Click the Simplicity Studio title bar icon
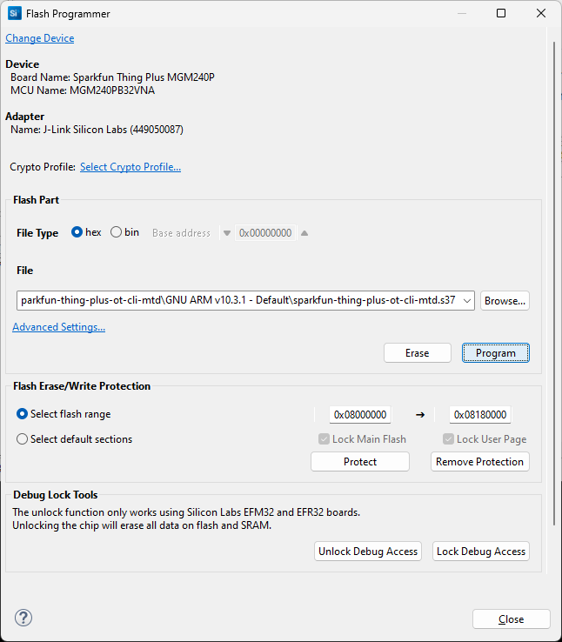 click(x=14, y=14)
